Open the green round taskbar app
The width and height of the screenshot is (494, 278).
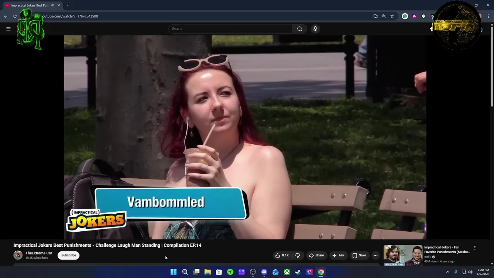tap(230, 272)
